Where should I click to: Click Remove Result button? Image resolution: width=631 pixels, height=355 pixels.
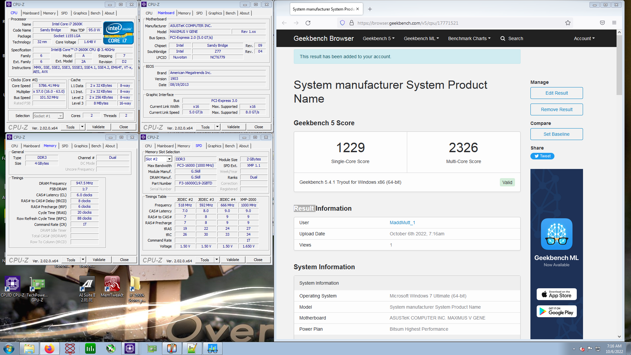556,109
